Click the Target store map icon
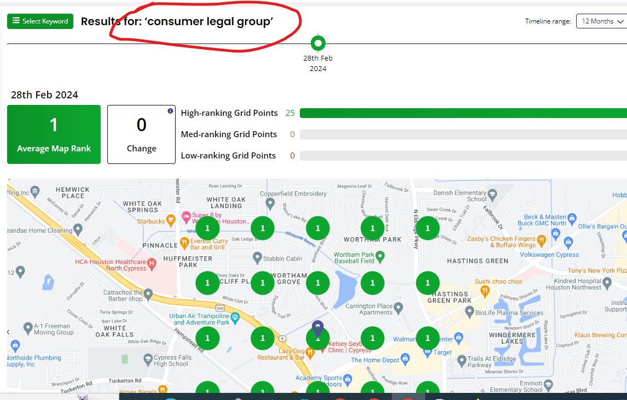Screen dimensions: 627x400 click(x=427, y=352)
